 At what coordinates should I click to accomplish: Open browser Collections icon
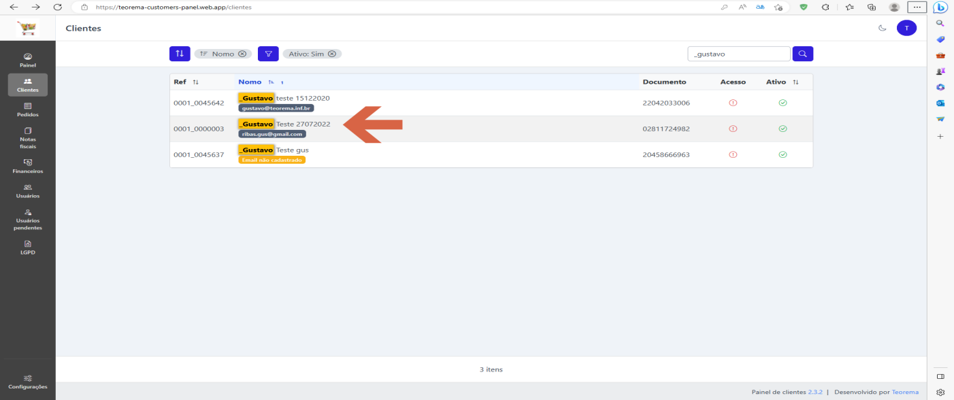point(871,7)
